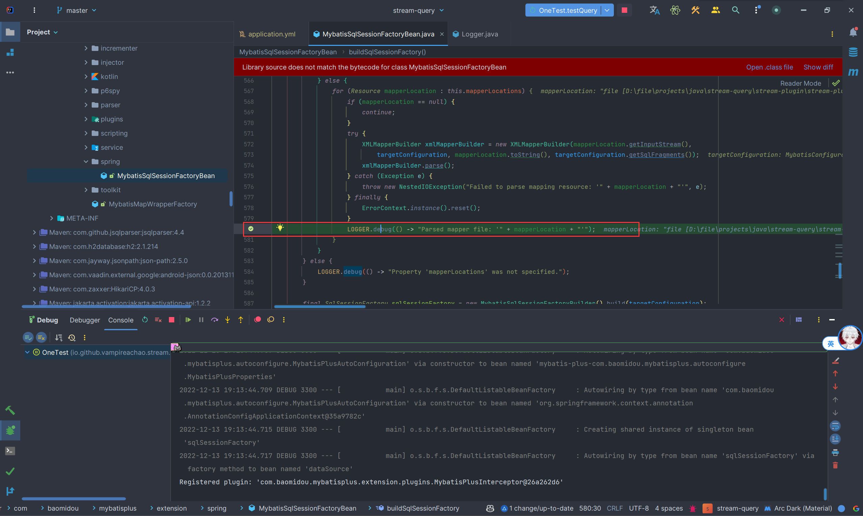Click the editor's horizontal scrollbar
This screenshot has width=863, height=516.
click(319, 306)
